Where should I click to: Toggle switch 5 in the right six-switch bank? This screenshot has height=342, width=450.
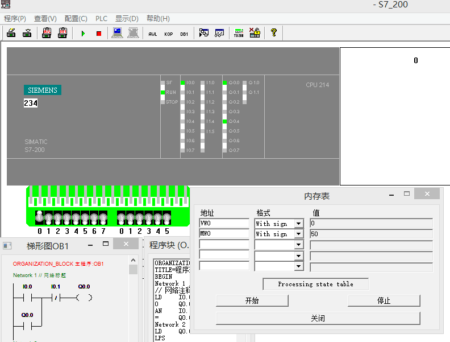(x=166, y=219)
